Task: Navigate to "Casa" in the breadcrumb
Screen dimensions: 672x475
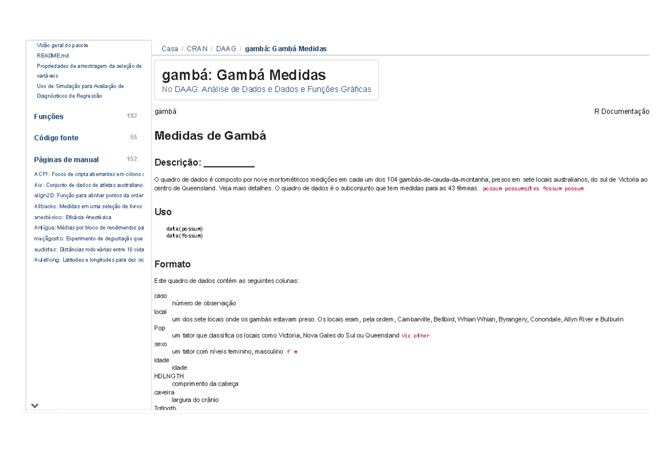Action: (x=169, y=49)
